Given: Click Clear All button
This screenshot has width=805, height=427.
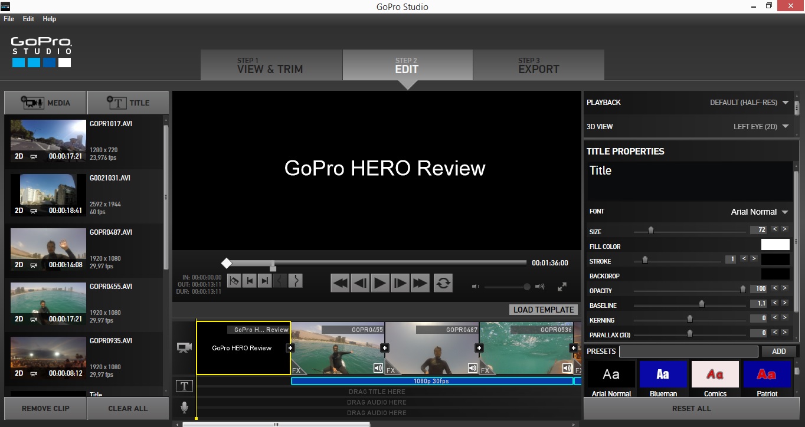Looking at the screenshot, I should [128, 408].
